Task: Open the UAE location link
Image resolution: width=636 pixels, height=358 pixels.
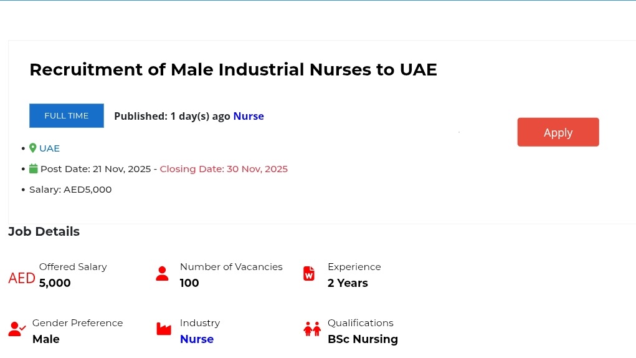Action: tap(50, 148)
